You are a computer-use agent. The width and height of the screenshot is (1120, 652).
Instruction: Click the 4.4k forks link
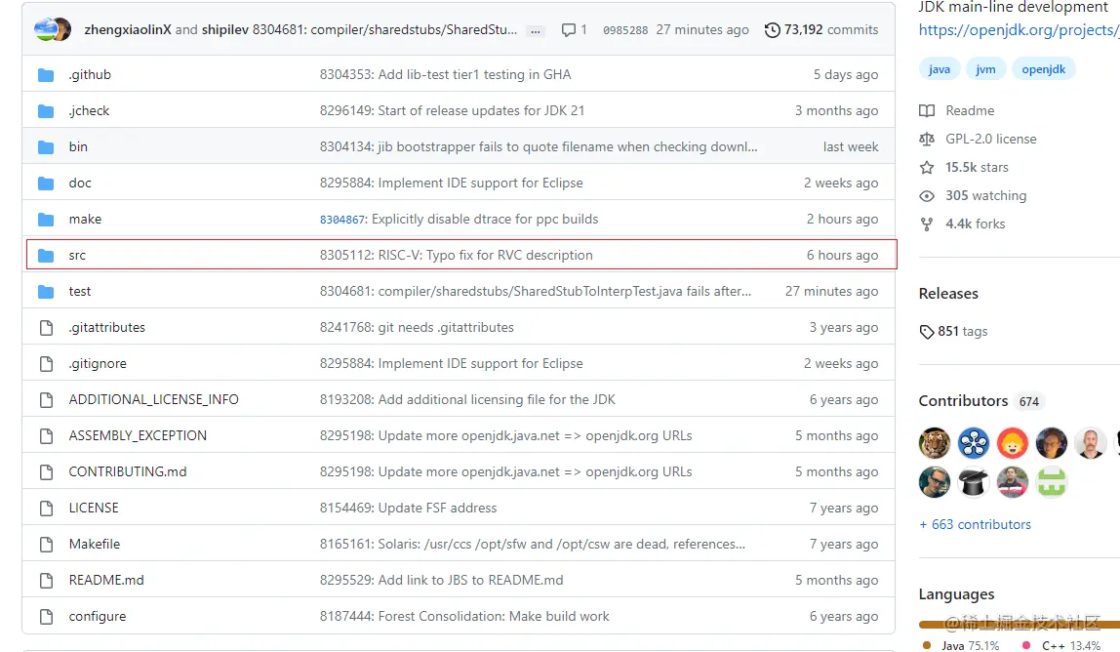975,224
